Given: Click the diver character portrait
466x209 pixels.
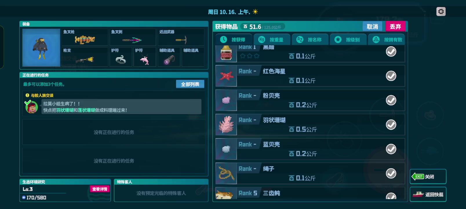Looking at the screenshot, I should (41, 48).
